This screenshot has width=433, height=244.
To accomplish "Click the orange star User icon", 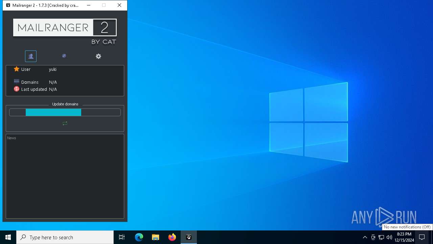I will (x=17, y=69).
